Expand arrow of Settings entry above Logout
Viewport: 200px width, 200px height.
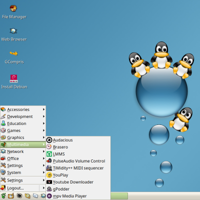click(43, 180)
